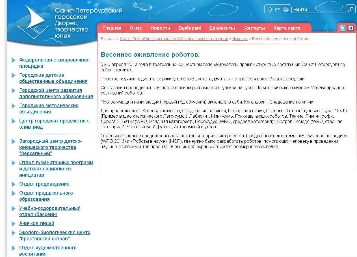Viewport: 357px width, 257px height.
Task: Open Отдел художественного воспитания link
Action: click(48, 251)
